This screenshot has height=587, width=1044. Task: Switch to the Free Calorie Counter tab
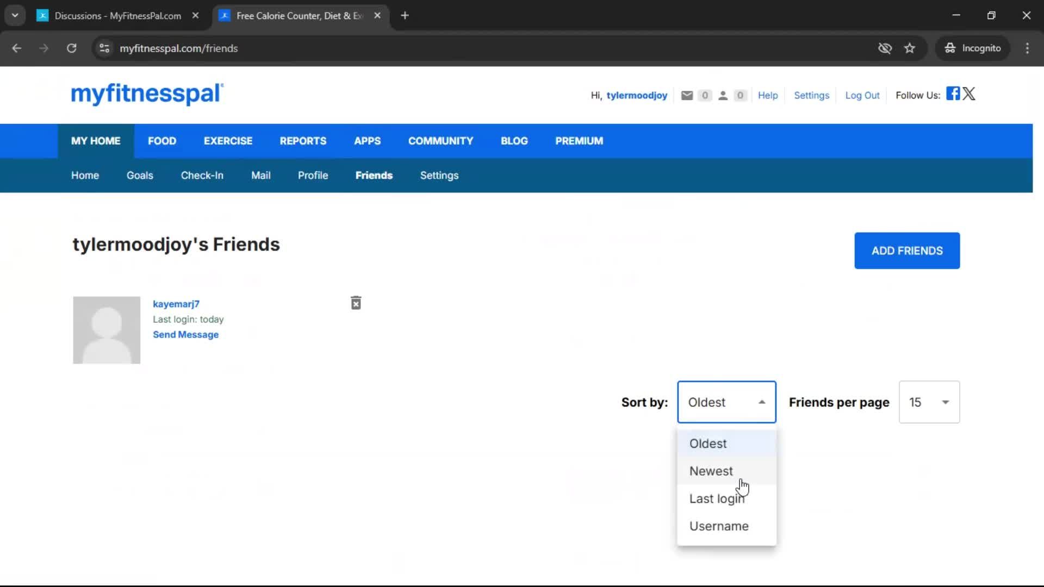[x=299, y=16]
